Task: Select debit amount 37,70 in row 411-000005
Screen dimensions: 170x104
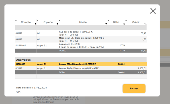Action: tap(122, 46)
